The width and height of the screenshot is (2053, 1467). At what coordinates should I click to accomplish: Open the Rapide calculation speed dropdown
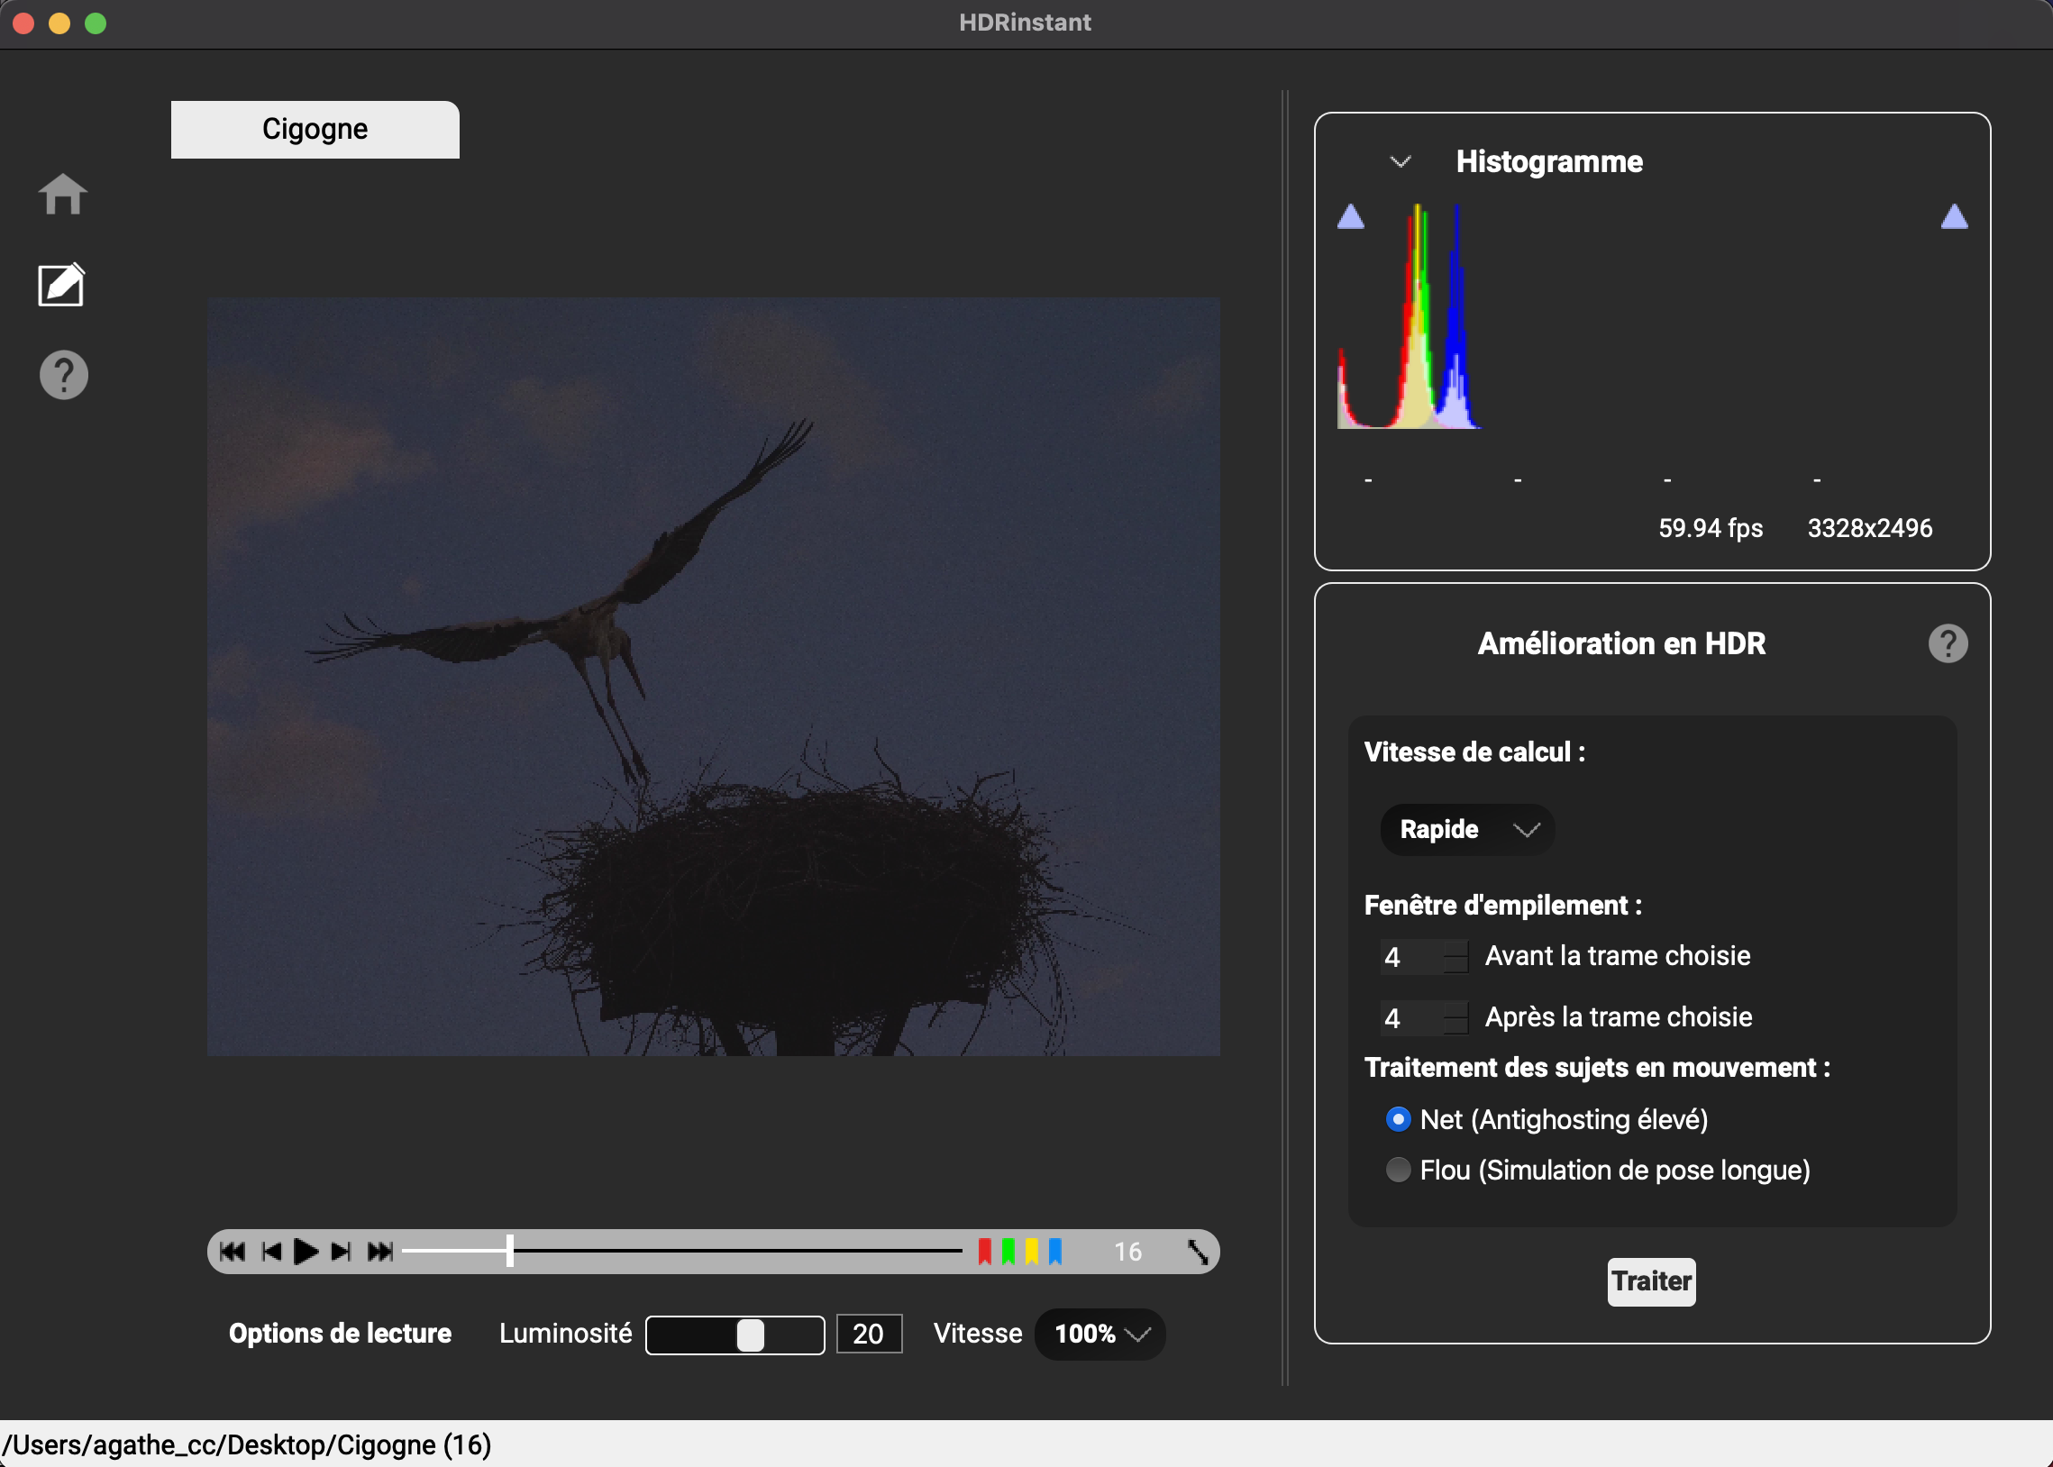(x=1466, y=829)
